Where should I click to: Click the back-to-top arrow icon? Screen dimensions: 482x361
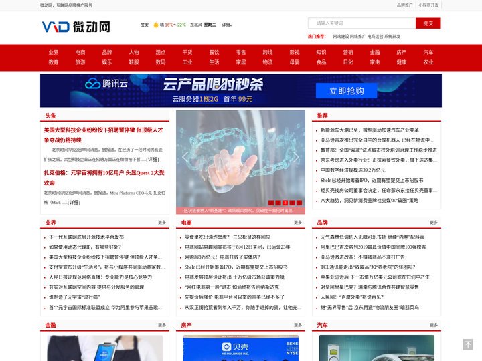pyautogui.click(x=468, y=344)
